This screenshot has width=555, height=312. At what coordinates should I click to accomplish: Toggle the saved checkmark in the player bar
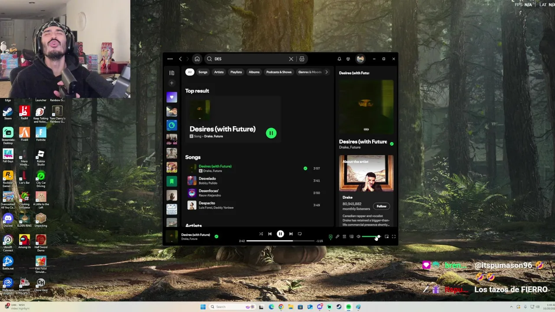216,237
